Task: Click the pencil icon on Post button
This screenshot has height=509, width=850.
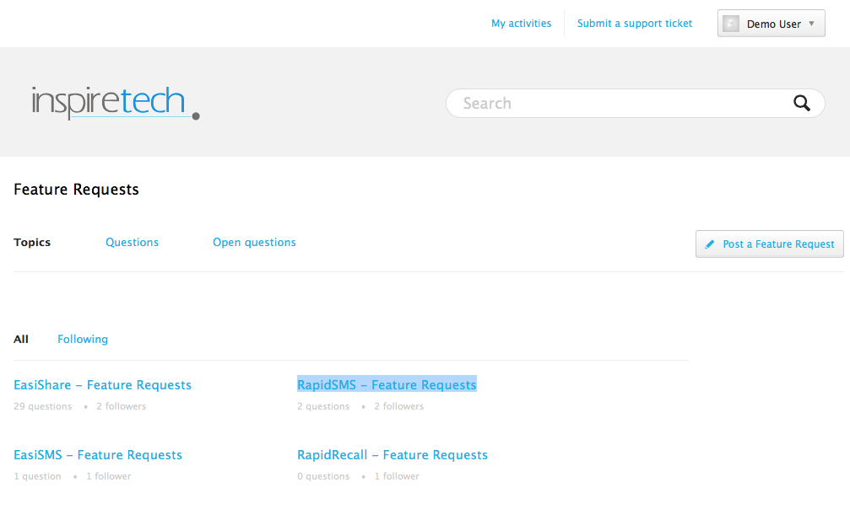Action: point(710,244)
